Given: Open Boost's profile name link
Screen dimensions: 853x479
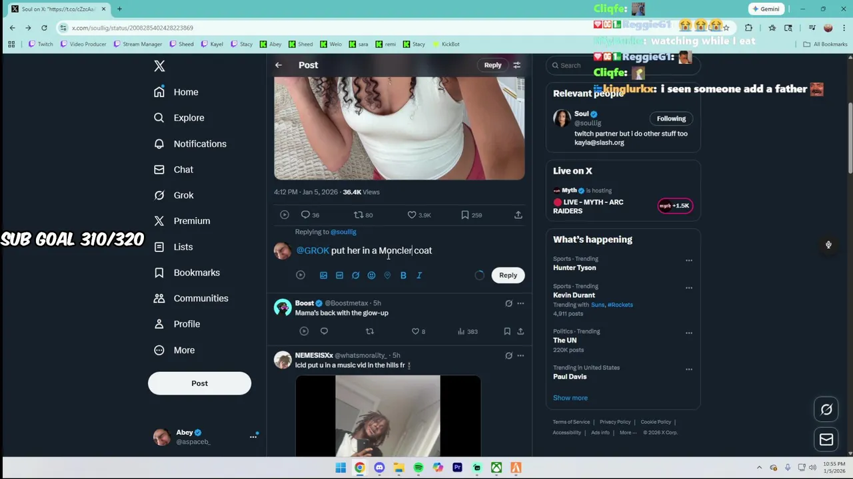Looking at the screenshot, I should pyautogui.click(x=304, y=303).
